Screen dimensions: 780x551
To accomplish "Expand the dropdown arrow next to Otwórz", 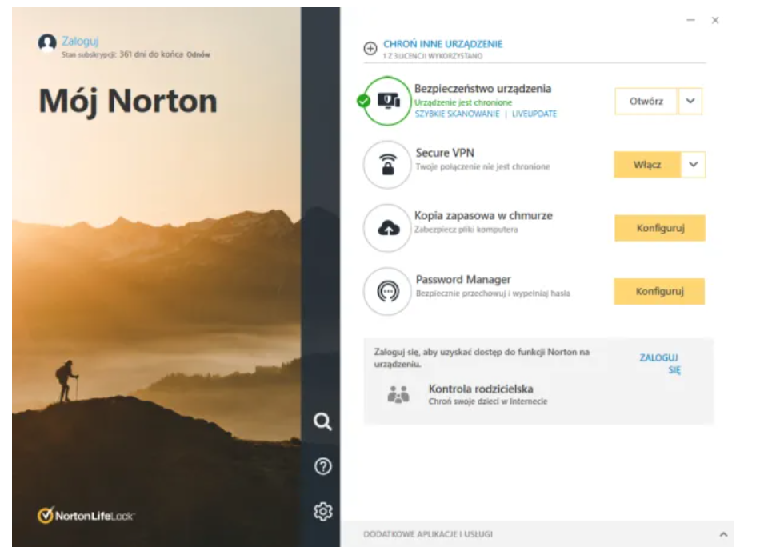I will (x=690, y=101).
